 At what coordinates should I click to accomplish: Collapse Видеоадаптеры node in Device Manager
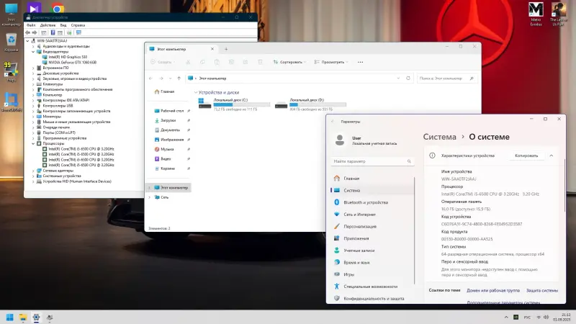(33, 52)
